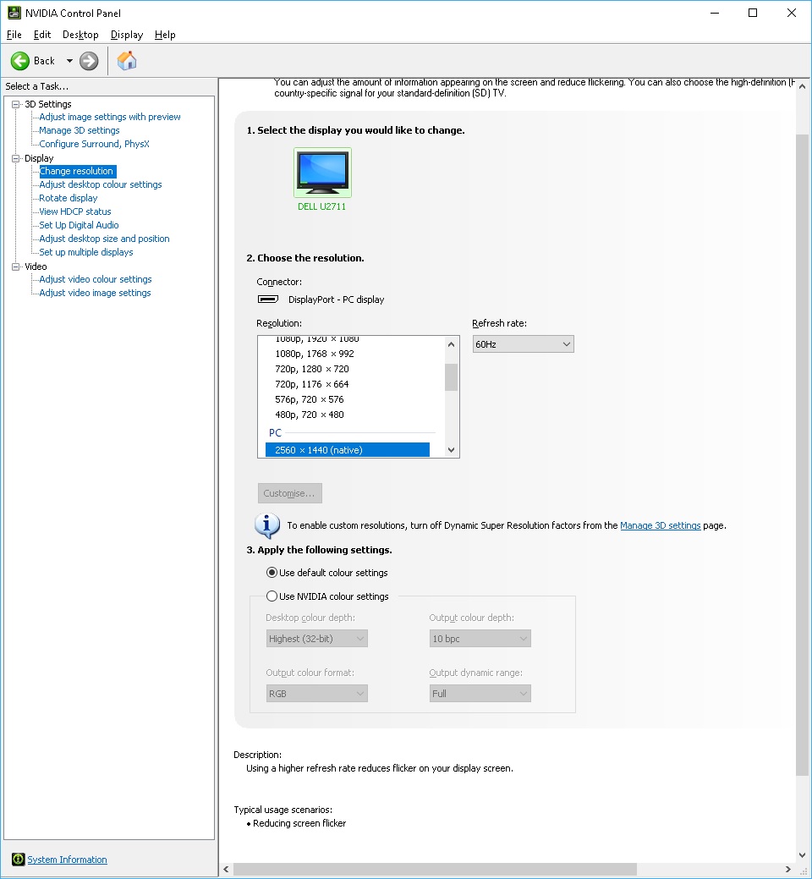812x879 pixels.
Task: Open Adjust desktop size and position
Action: (x=104, y=239)
